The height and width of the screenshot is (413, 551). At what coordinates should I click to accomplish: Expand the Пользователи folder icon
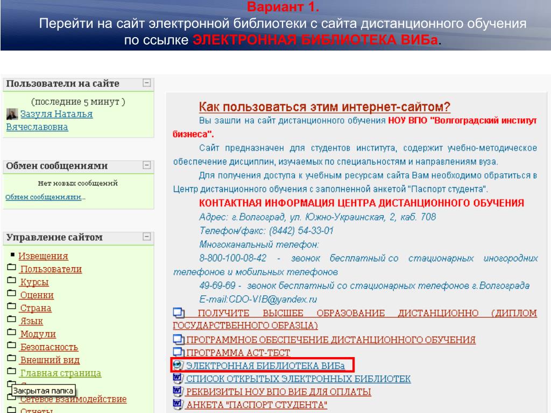[x=12, y=267]
